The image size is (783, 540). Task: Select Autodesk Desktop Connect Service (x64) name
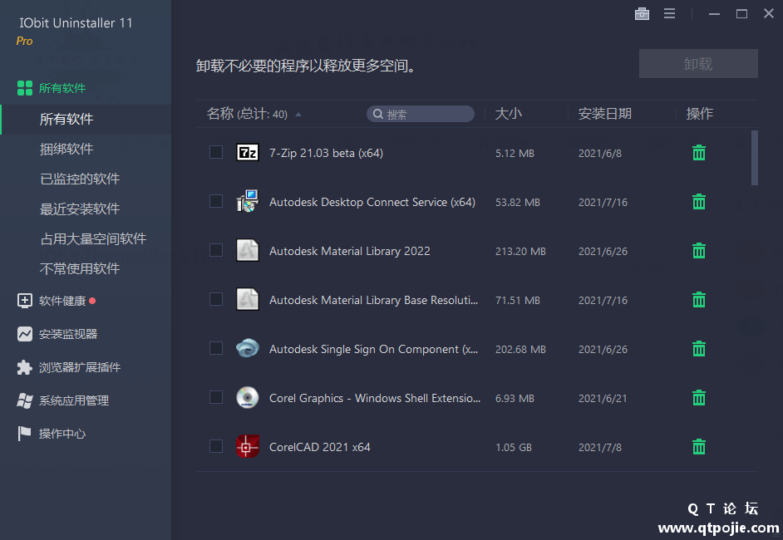(372, 202)
